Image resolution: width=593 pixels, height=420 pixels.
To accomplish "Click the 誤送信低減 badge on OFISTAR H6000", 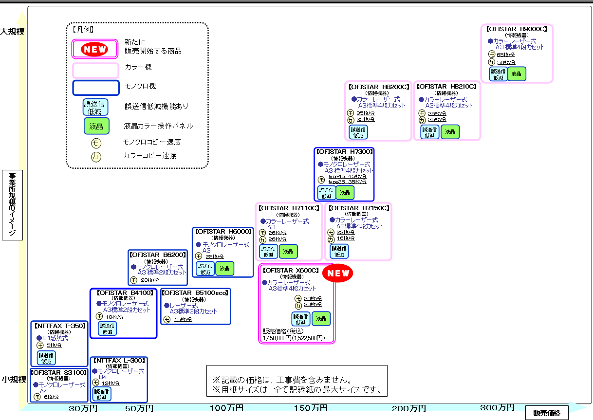I will tap(205, 269).
